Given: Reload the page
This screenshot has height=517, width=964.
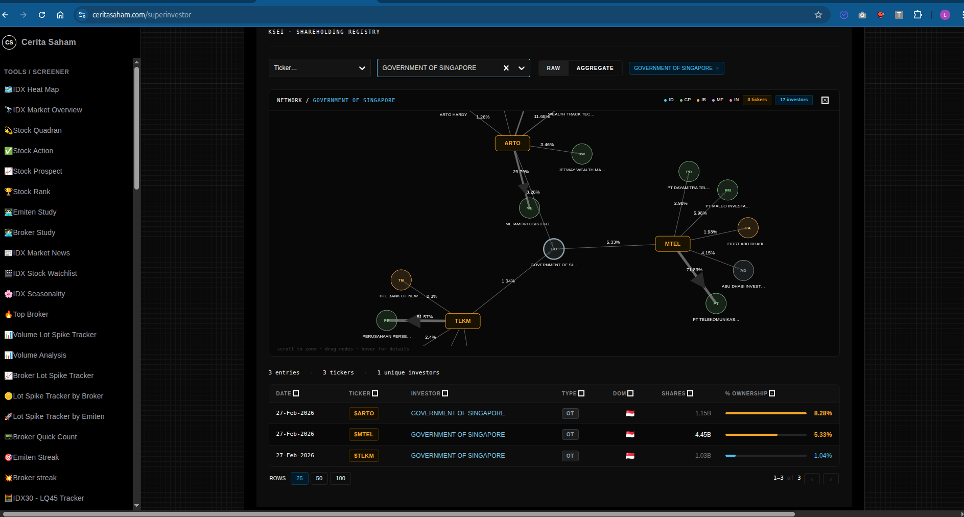Looking at the screenshot, I should [x=42, y=15].
